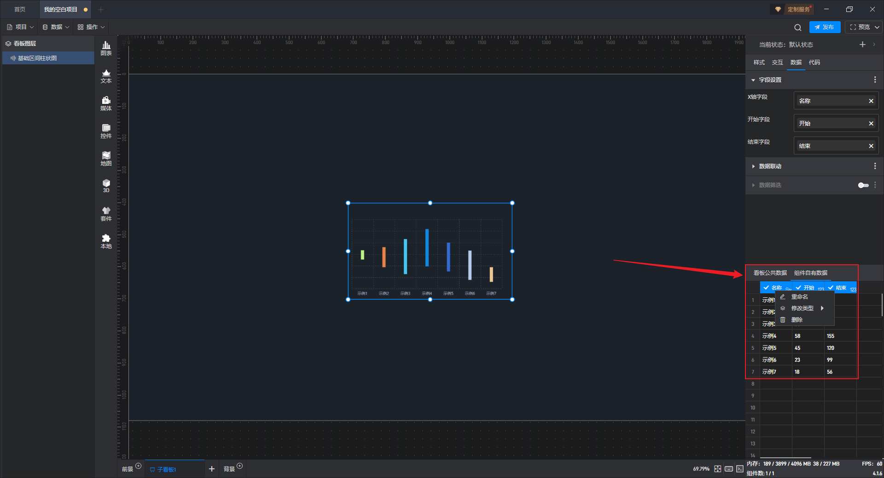Collapse the 字段设置 section
The width and height of the screenshot is (884, 478).
[753, 80]
